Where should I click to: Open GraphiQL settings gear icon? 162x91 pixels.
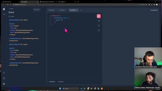click(x=4, y=84)
